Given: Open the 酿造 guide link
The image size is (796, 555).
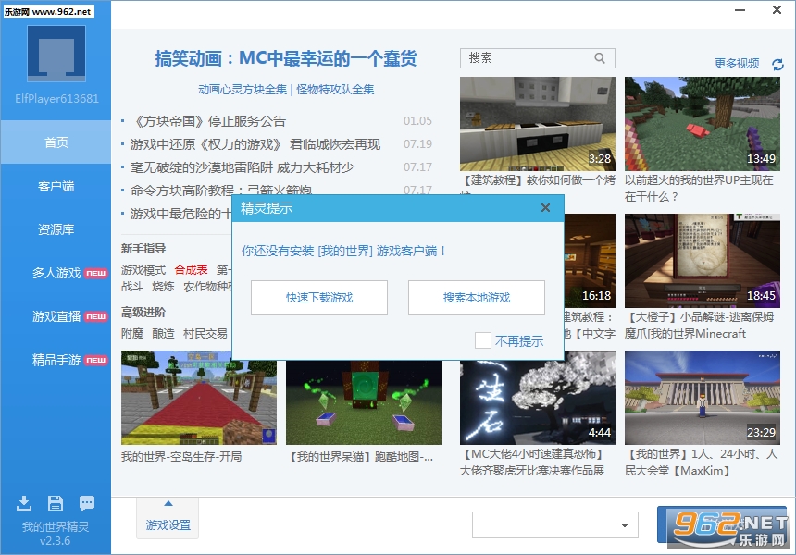Looking at the screenshot, I should (163, 333).
